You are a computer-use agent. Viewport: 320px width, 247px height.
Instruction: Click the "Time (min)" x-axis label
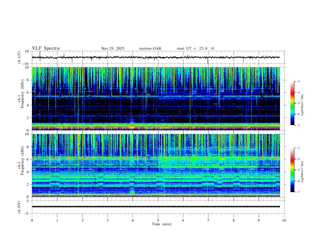[162, 224]
